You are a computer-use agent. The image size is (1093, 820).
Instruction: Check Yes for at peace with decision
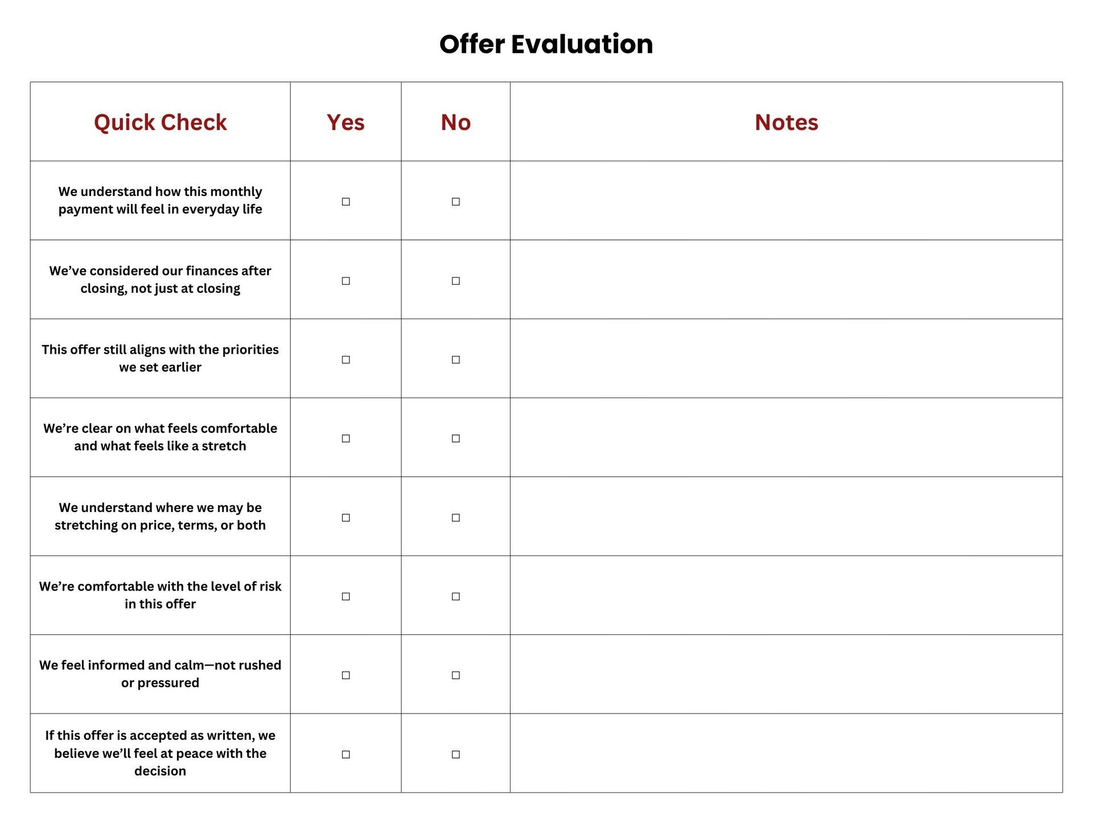[x=346, y=755]
